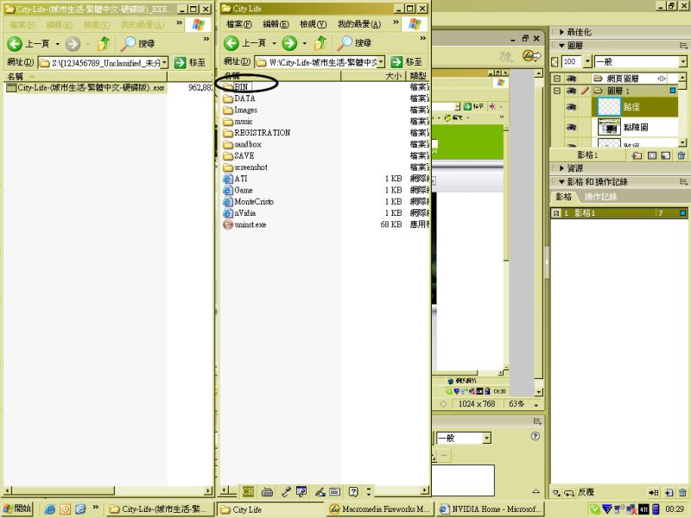Hide the selected 路徑 path object

tap(571, 107)
